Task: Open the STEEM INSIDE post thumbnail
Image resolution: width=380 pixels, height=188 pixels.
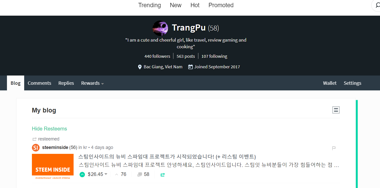Action: click(x=53, y=166)
